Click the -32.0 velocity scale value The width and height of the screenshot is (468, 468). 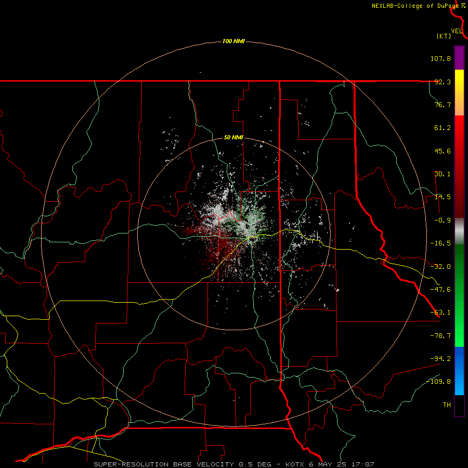pos(440,267)
